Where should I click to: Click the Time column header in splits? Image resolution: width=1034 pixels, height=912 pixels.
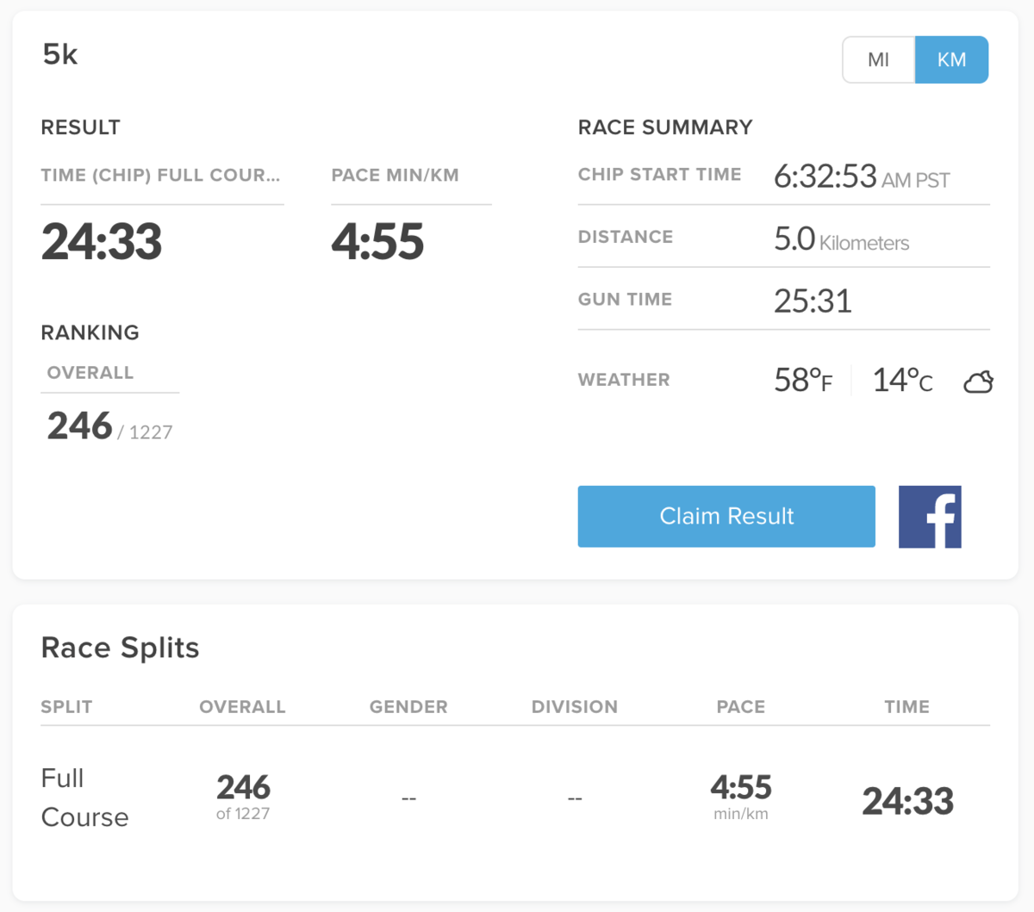click(x=907, y=707)
